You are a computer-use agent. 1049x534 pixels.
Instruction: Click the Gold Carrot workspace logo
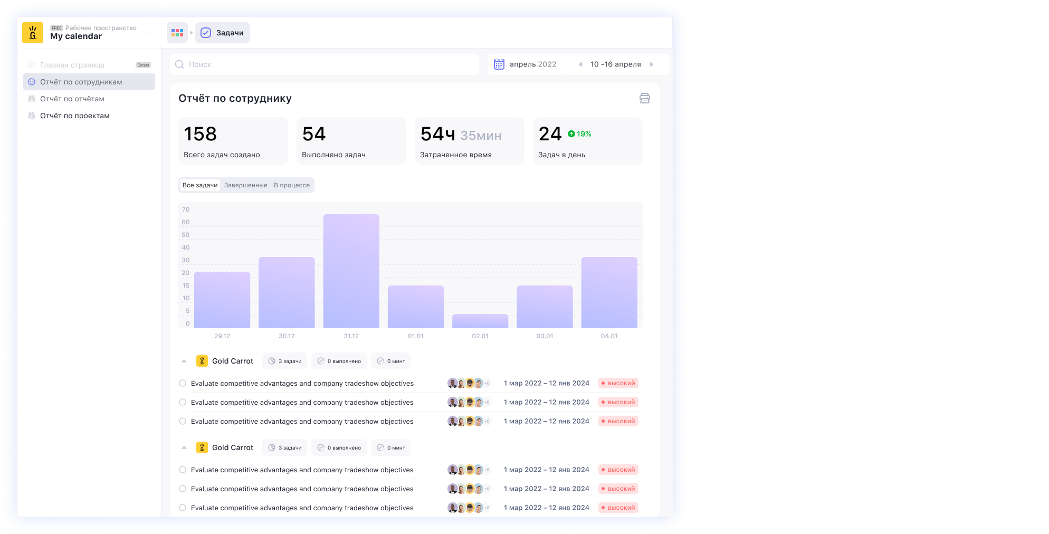click(33, 33)
